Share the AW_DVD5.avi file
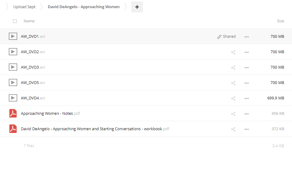The width and height of the screenshot is (292, 174). coord(233,83)
